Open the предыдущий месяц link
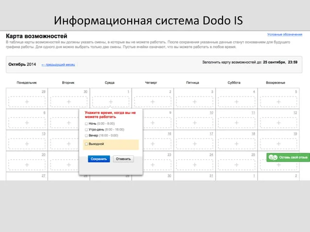Image resolution: width=310 pixels, height=232 pixels. pyautogui.click(x=58, y=65)
